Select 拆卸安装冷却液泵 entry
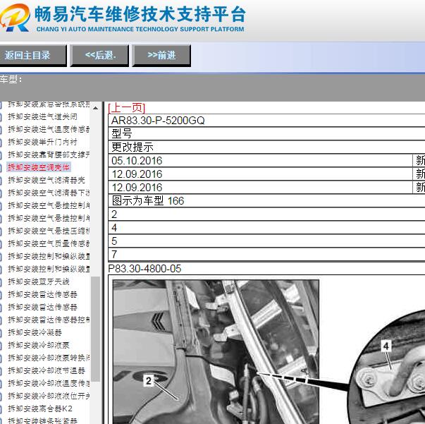The width and height of the screenshot is (425, 424). click(39, 345)
